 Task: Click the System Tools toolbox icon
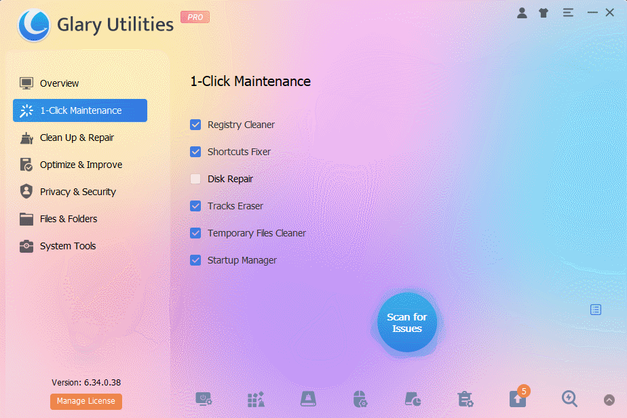coord(26,246)
